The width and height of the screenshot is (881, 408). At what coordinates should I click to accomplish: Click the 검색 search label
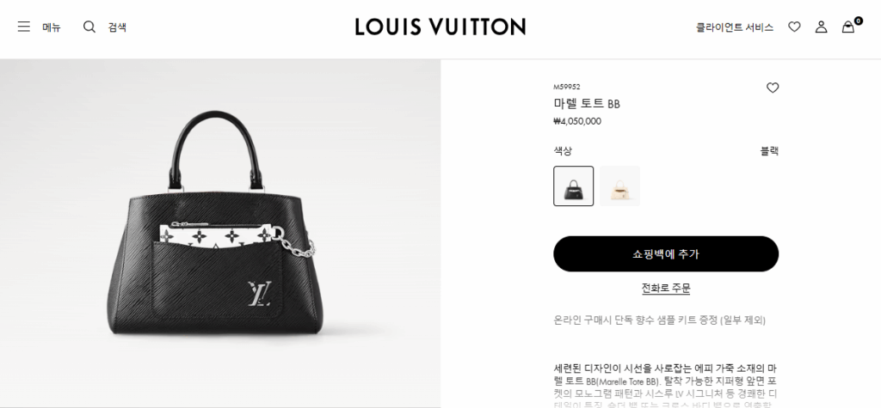coord(117,27)
